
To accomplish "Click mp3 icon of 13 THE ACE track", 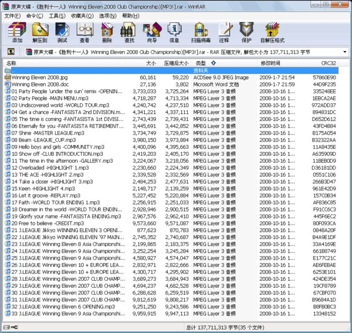I will [x=8, y=174].
